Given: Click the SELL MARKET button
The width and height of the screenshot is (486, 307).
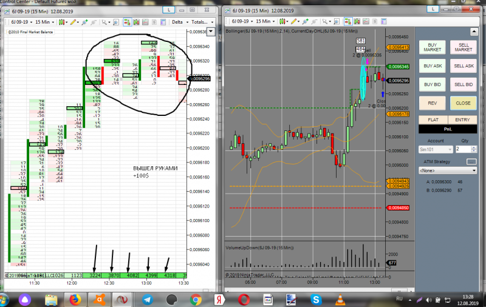Looking at the screenshot, I should click(464, 47).
